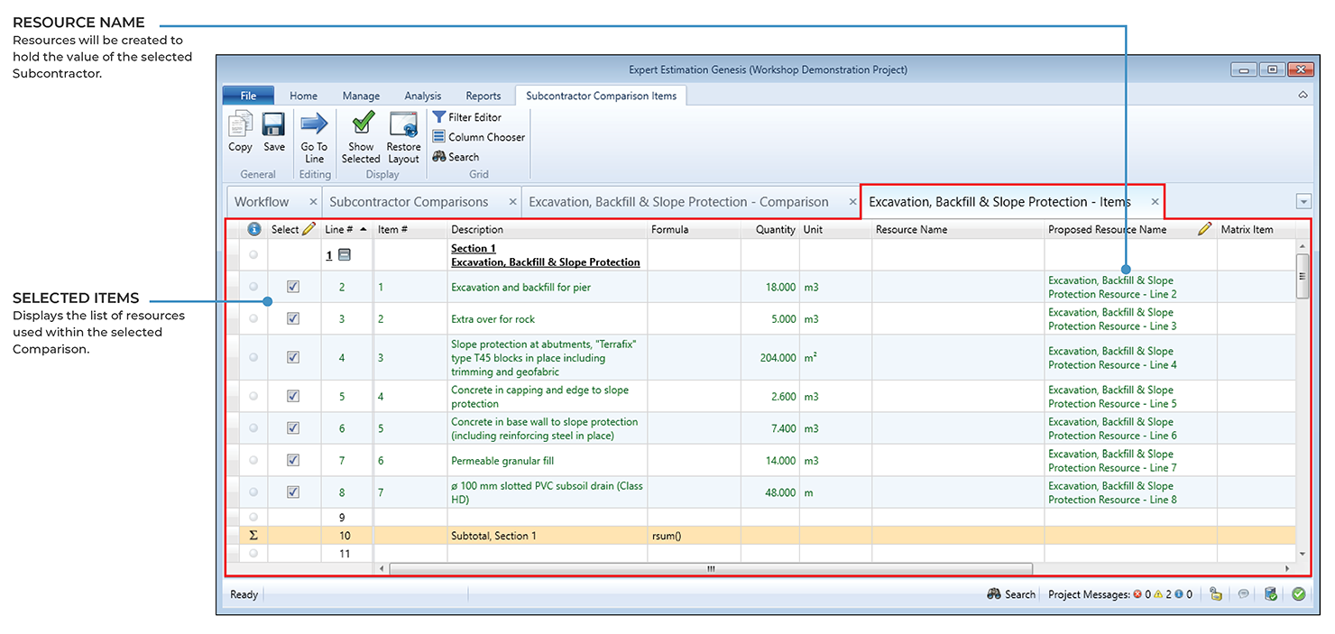Click the Save floppy disk icon
The height and width of the screenshot is (634, 1335).
273,126
